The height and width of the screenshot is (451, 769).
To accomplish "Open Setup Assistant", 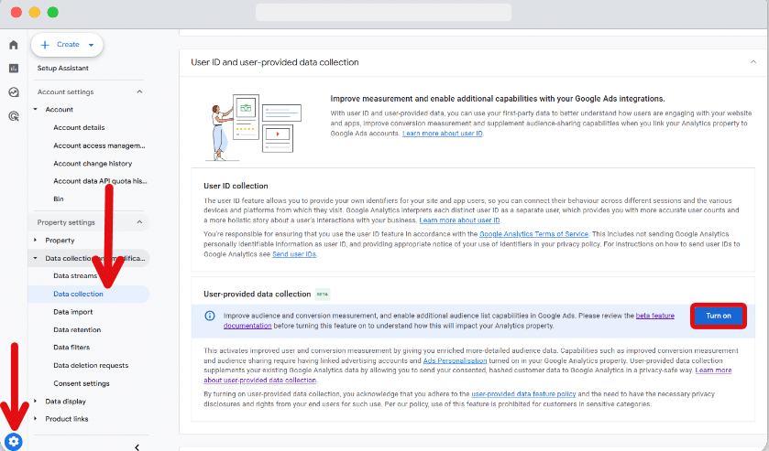I will click(x=62, y=68).
